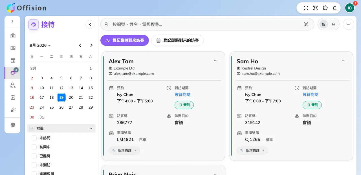Open the building module in sidebar
The height and width of the screenshot is (175, 361).
coord(13,36)
